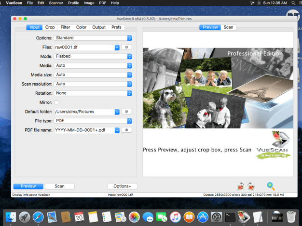Open TextEdit from the dock
This screenshot has height=226, width=302.
click(x=258, y=217)
